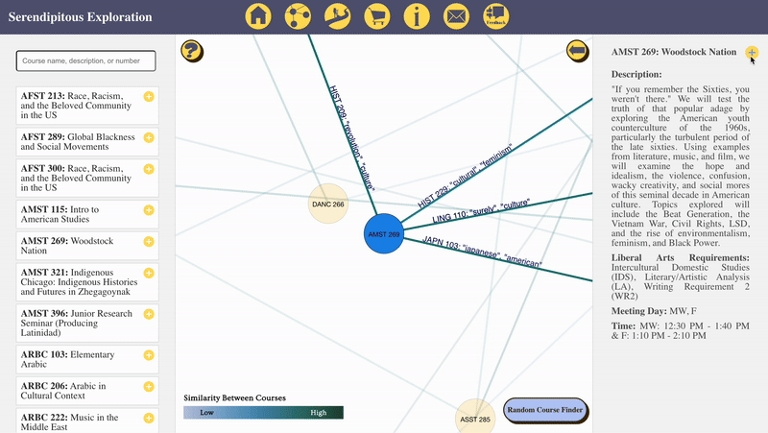
Task: Open the envelope contact icon
Action: pyautogui.click(x=457, y=16)
